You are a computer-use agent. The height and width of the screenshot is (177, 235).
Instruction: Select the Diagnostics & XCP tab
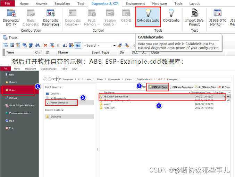105,3
